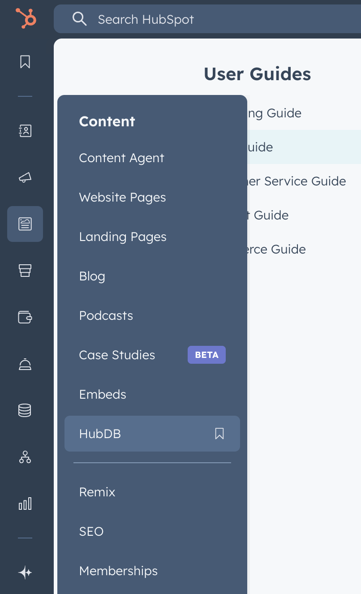Click the Breeze AI sparkle icon
The height and width of the screenshot is (594, 361).
coord(25,572)
